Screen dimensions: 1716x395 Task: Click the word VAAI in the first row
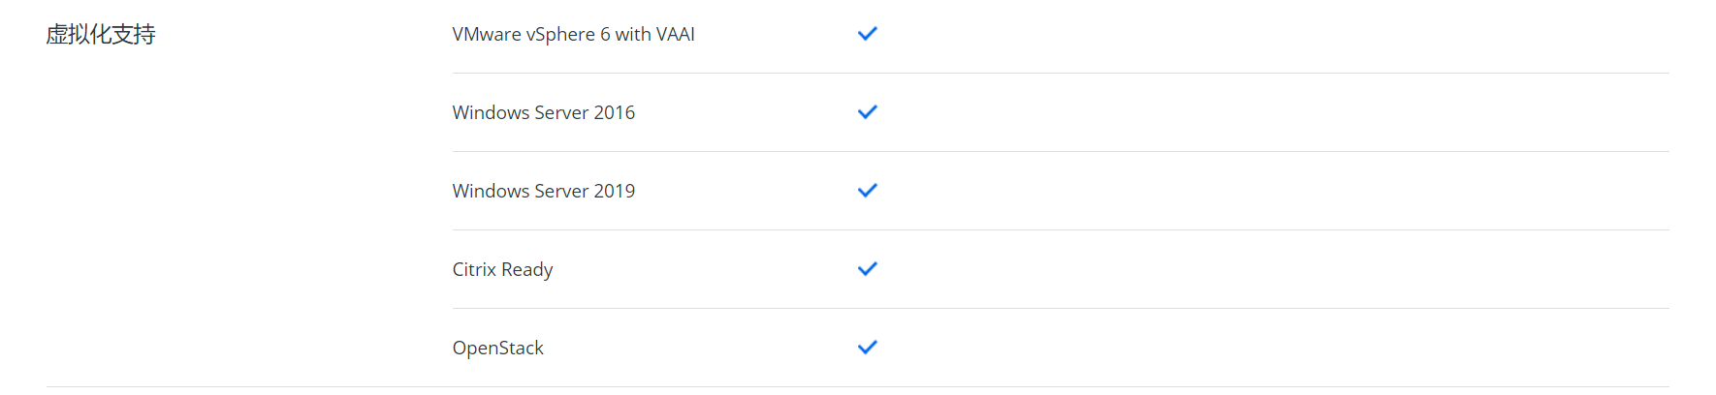(x=676, y=35)
